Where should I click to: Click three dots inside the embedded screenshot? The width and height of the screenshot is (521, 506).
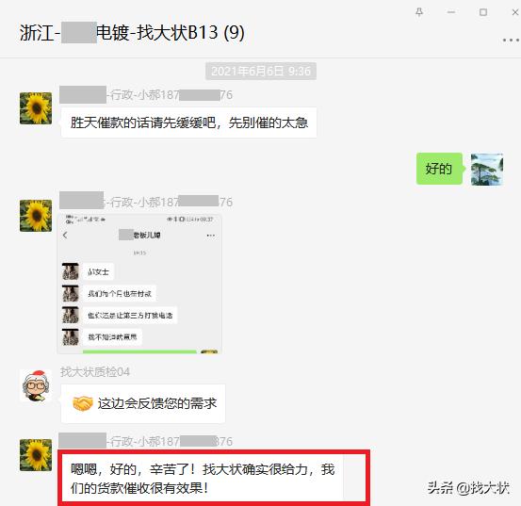(x=211, y=236)
